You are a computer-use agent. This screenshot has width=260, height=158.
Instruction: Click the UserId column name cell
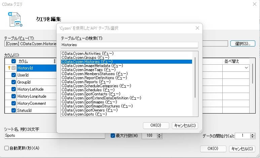tap(36, 75)
